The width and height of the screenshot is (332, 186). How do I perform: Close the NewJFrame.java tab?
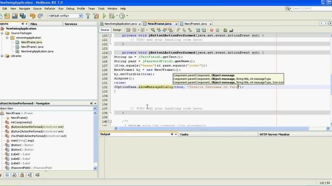click(176, 24)
